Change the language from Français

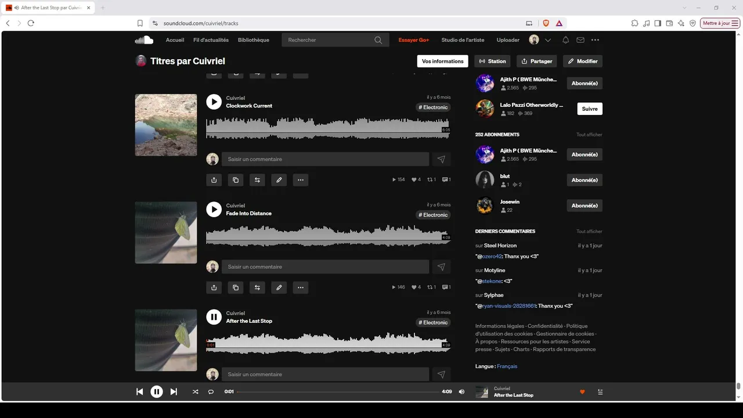pyautogui.click(x=507, y=366)
